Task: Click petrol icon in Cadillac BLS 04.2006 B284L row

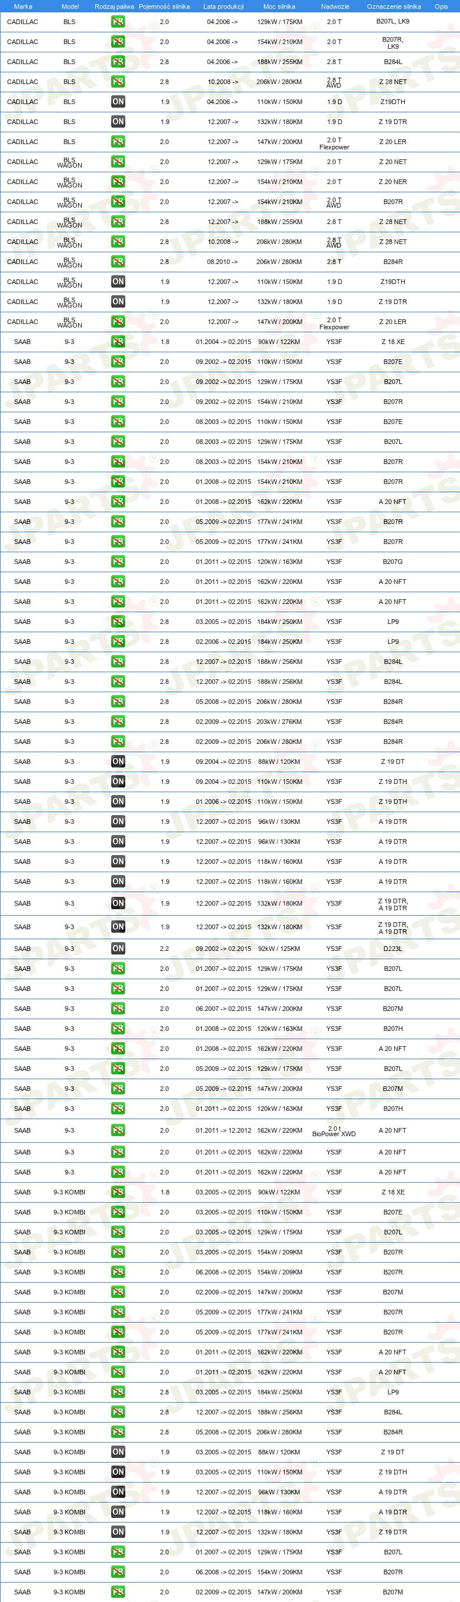Action: click(x=118, y=62)
